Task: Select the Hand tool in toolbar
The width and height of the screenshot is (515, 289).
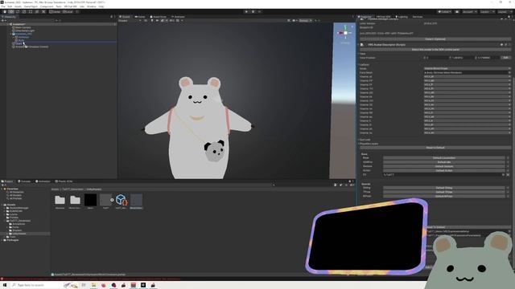Action: pyautogui.click(x=5, y=12)
